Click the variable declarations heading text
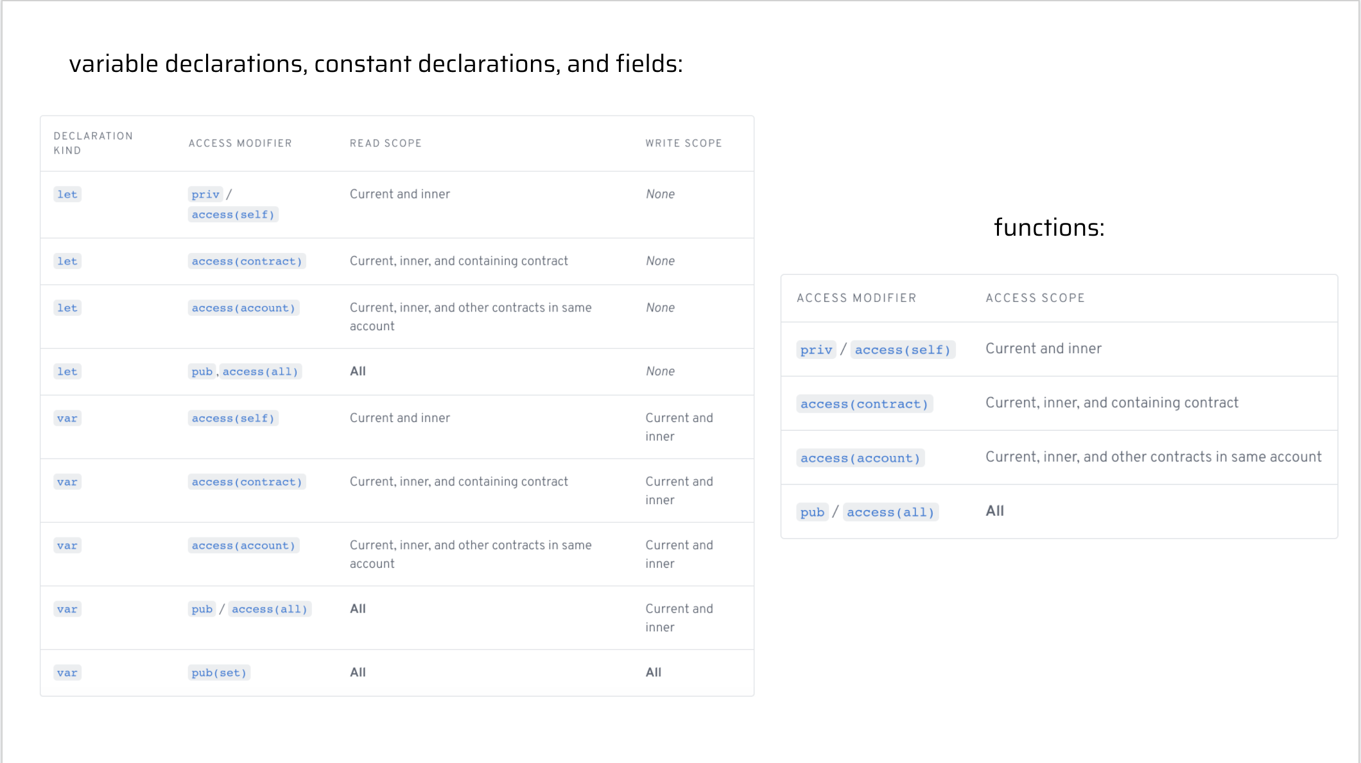Image resolution: width=1361 pixels, height=763 pixels. (376, 64)
